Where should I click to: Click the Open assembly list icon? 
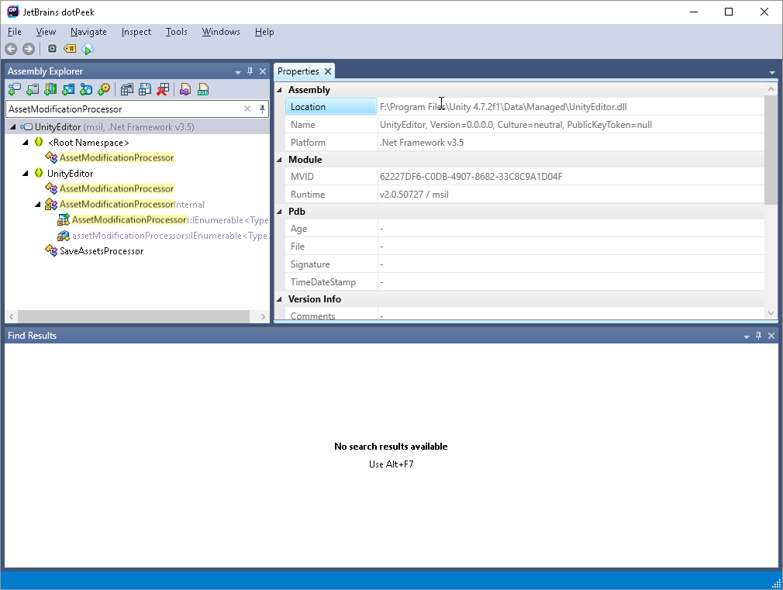127,89
